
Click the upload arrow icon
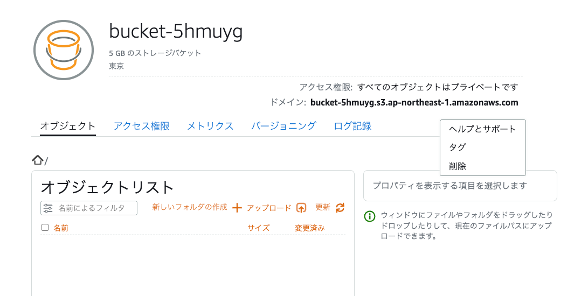pos(301,208)
